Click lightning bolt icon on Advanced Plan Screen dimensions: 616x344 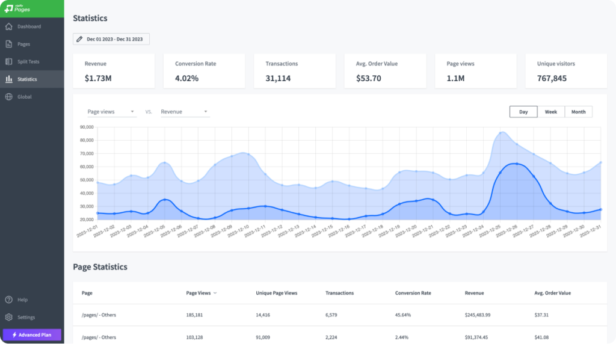pyautogui.click(x=14, y=335)
